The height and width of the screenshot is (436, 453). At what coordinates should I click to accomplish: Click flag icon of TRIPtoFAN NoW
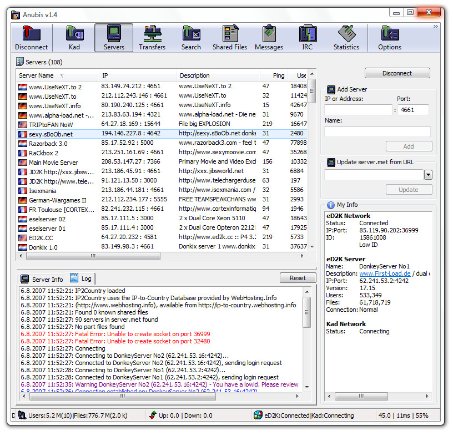pyautogui.click(x=23, y=125)
